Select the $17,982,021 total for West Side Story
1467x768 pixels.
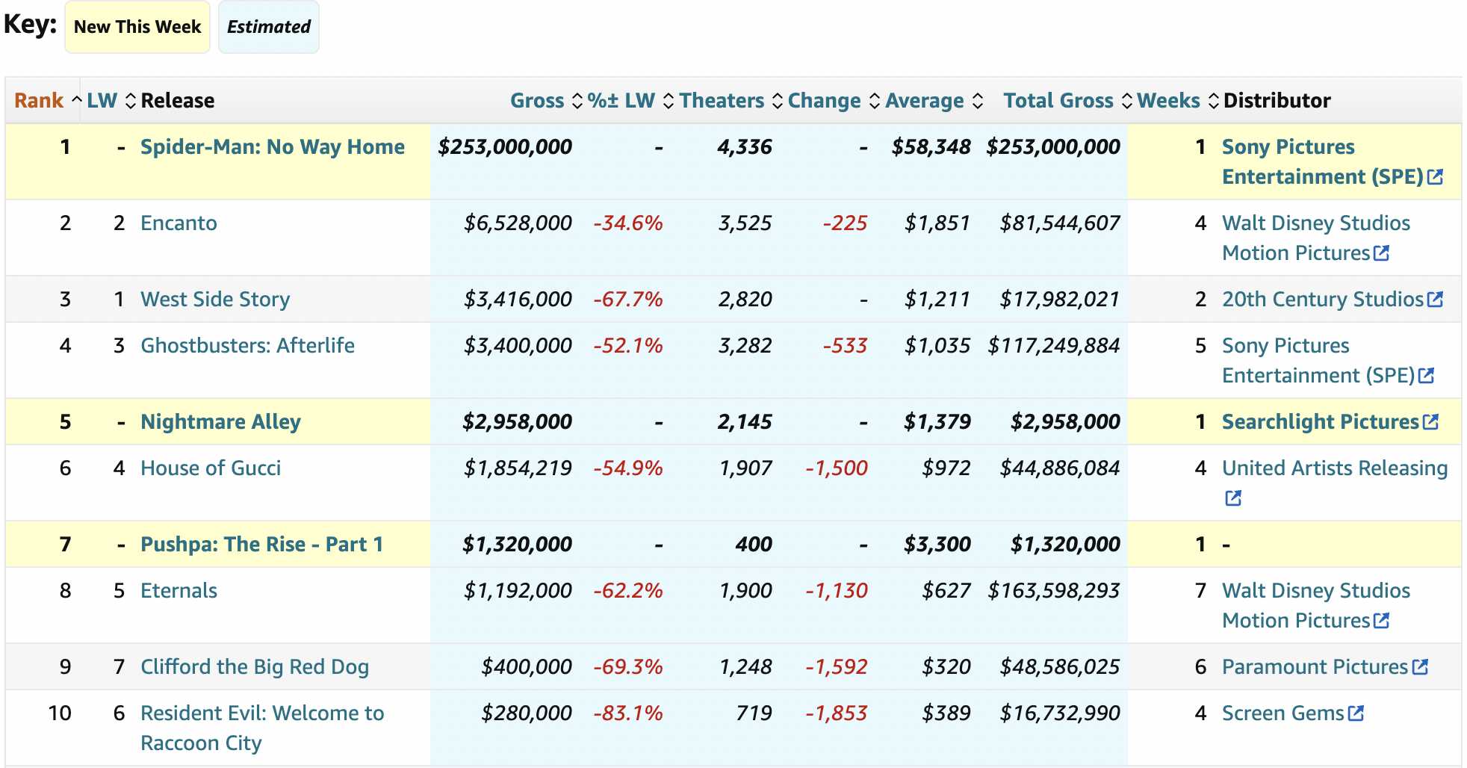click(1061, 300)
